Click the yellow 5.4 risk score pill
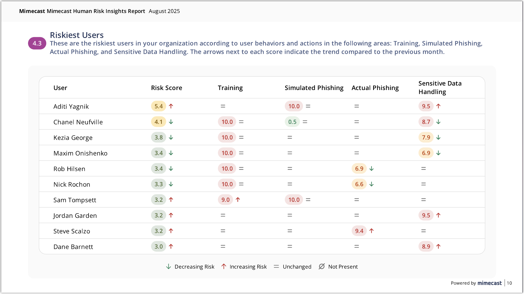524x294 pixels. [x=159, y=106]
